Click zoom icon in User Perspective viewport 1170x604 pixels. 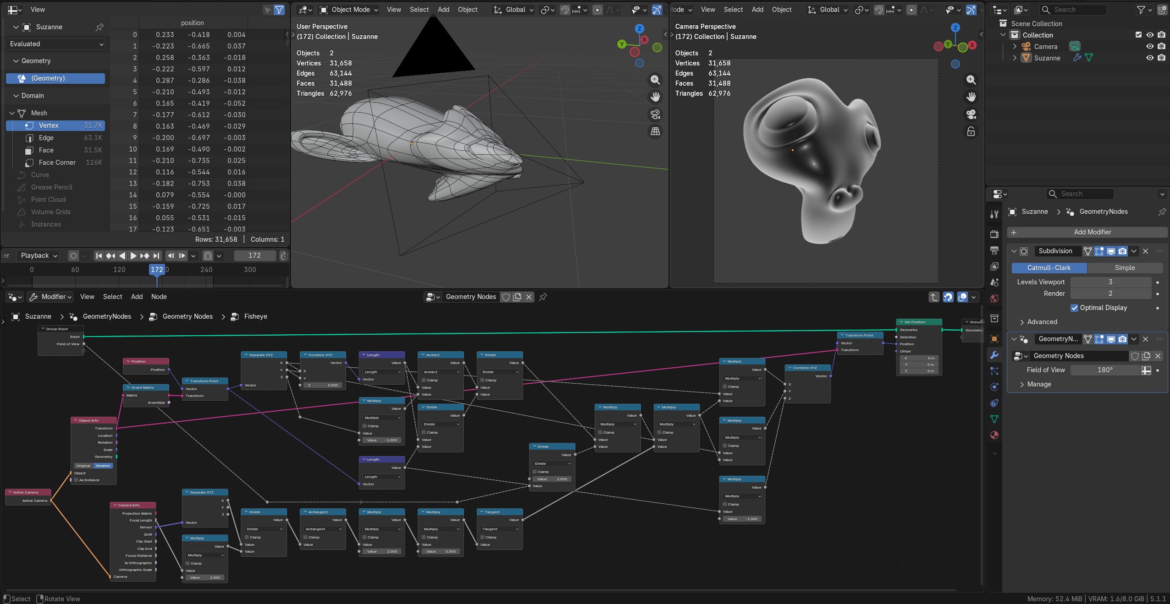(x=655, y=80)
